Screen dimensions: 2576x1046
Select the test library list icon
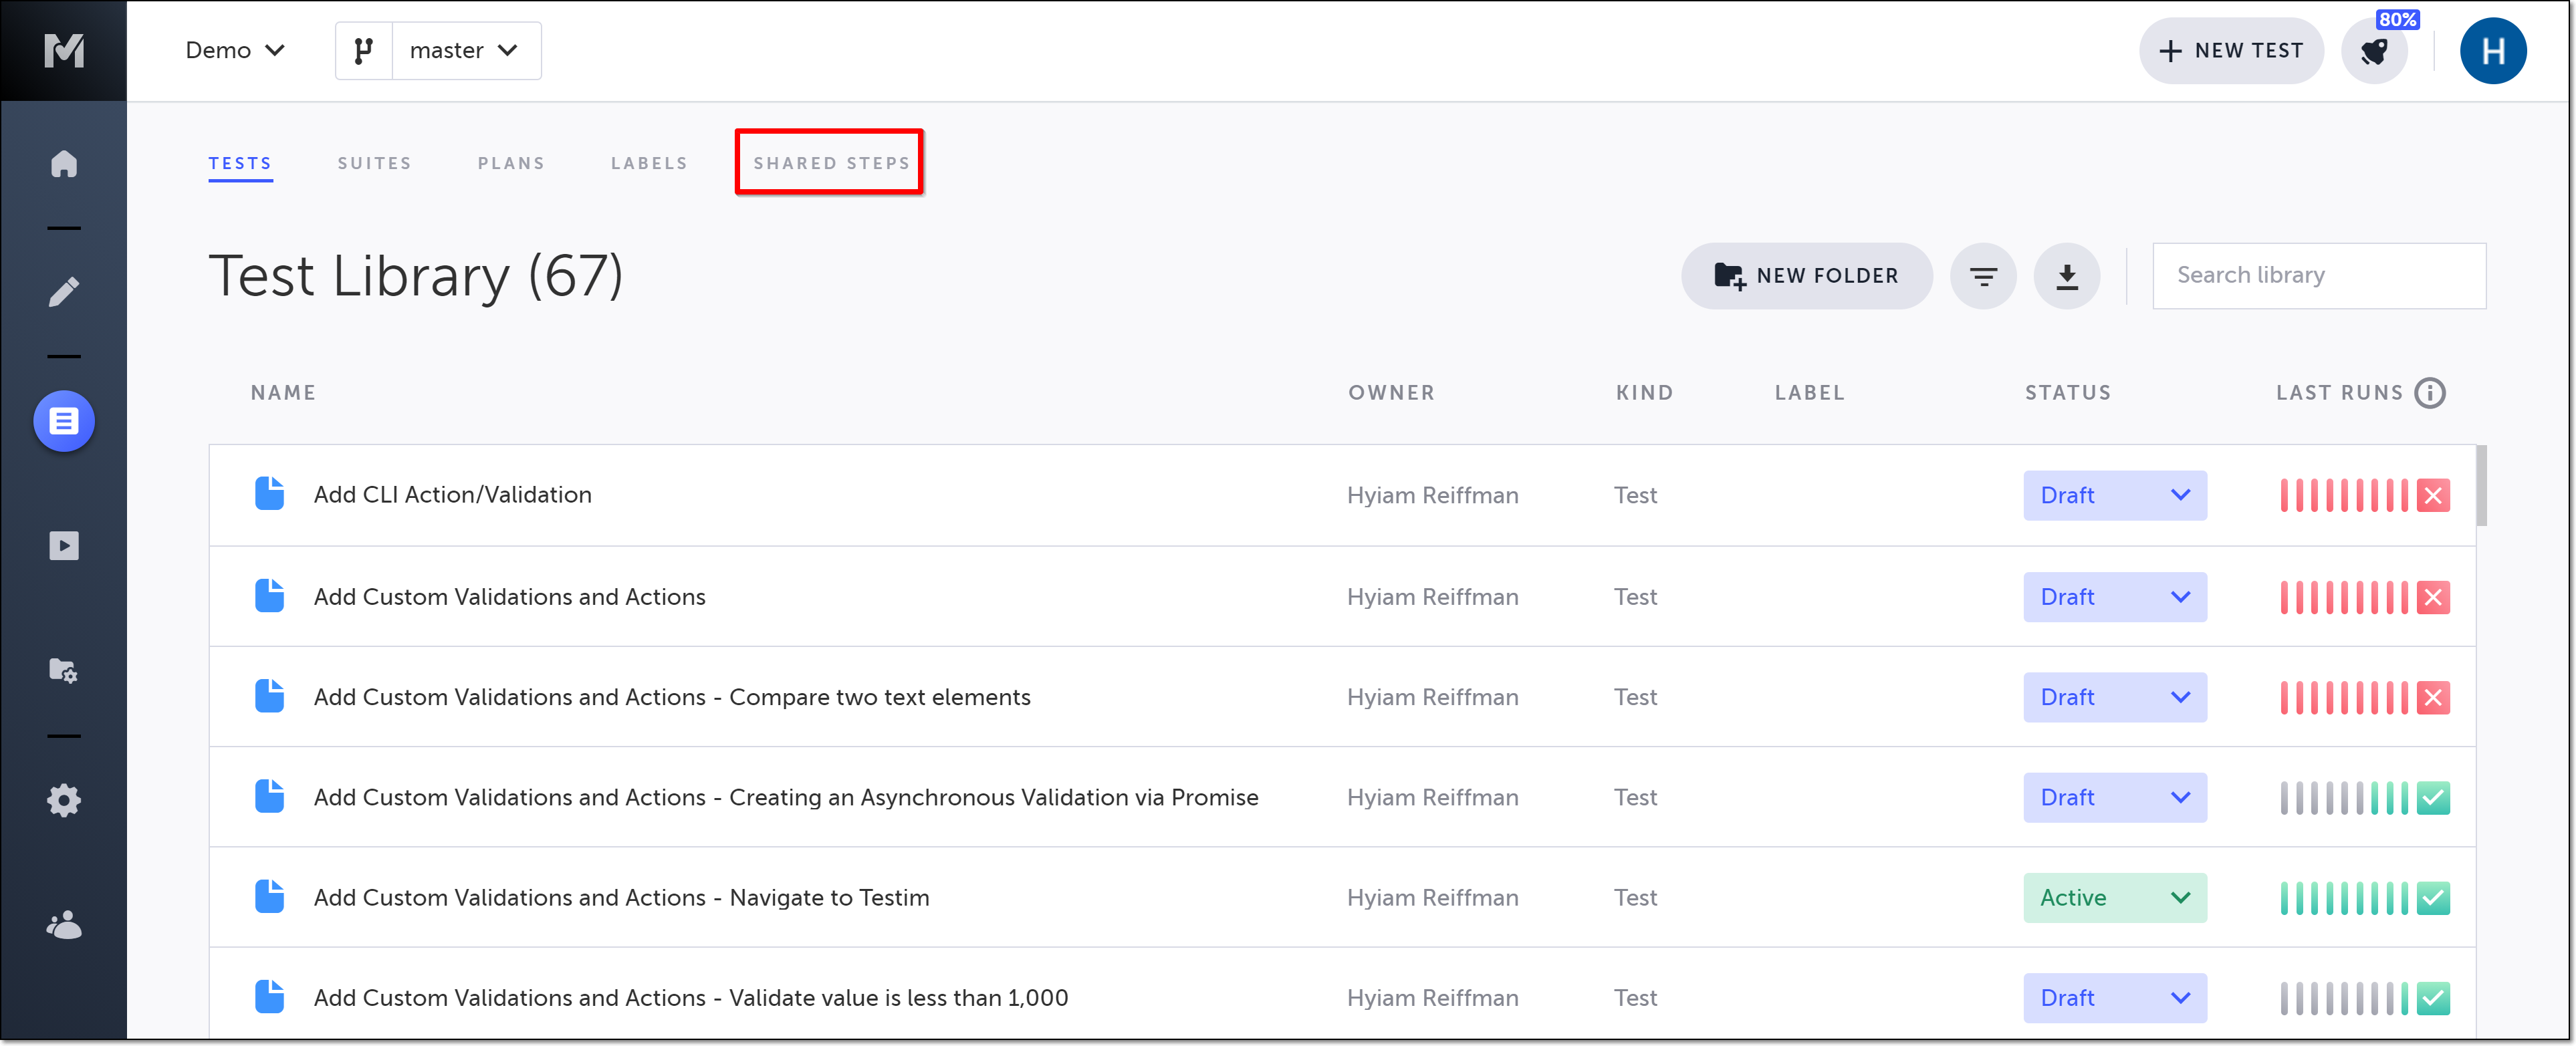(x=64, y=421)
